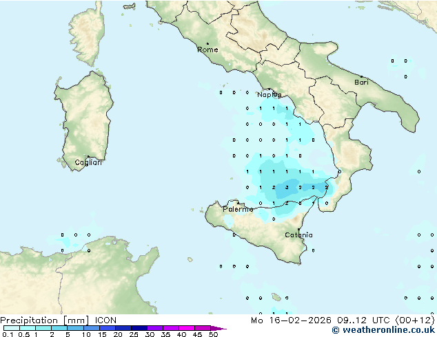Image resolution: width=437 pixels, height=337 pixels.
Task: Select the 15–20 mm legend color swatch
Action: click(108, 328)
